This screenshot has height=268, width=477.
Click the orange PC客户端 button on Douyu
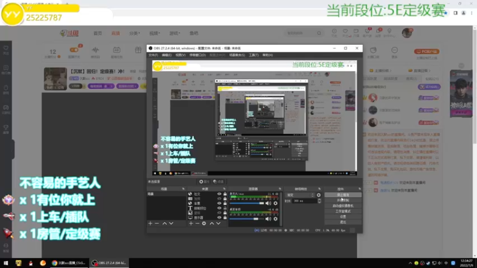tap(426, 51)
